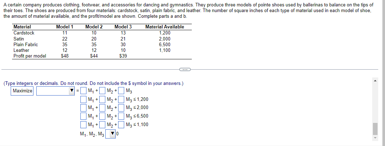Click the M3 coefficient box for 1,100 constraint
385x146 pixels.
click(121, 124)
